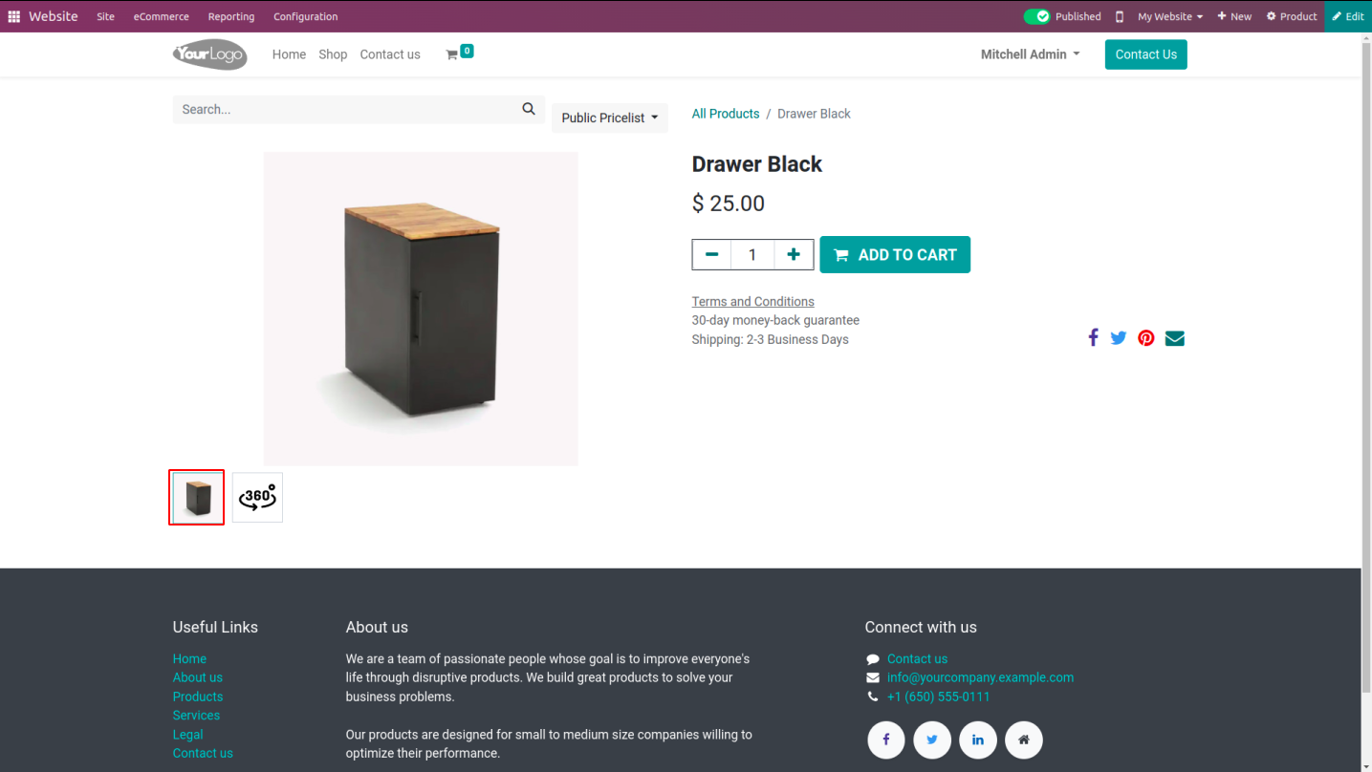Viewport: 1372px width, 772px height.
Task: Share product on Facebook
Action: click(x=1093, y=337)
